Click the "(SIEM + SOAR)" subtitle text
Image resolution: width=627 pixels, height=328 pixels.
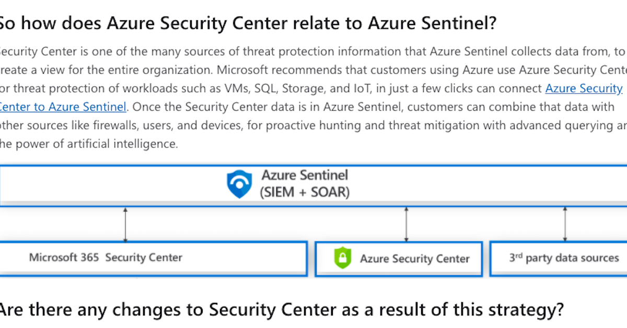click(x=305, y=192)
